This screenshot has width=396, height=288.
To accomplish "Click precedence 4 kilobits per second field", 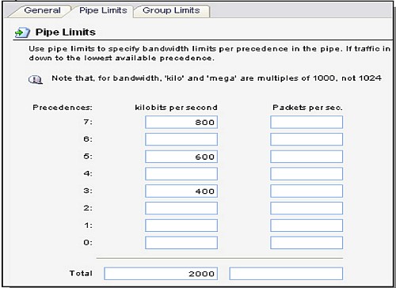I will [x=181, y=174].
